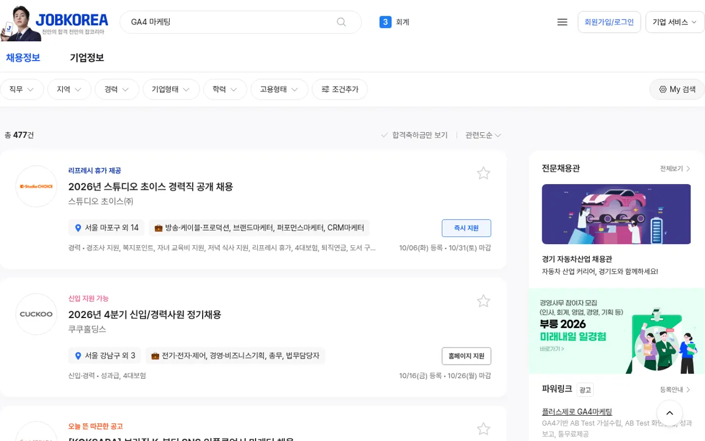Expand the 경력 filter dropdown
This screenshot has width=705, height=441.
[117, 89]
